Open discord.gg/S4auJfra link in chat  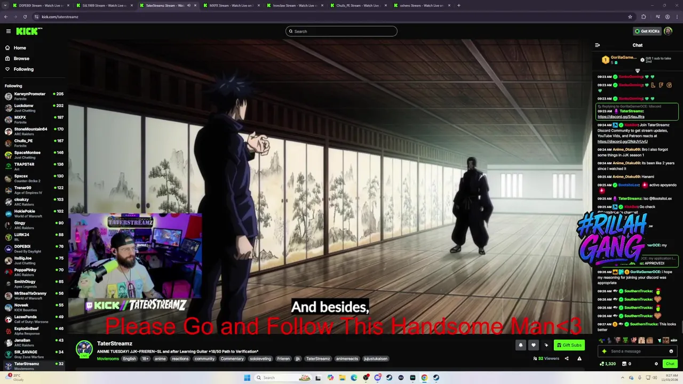(621, 117)
